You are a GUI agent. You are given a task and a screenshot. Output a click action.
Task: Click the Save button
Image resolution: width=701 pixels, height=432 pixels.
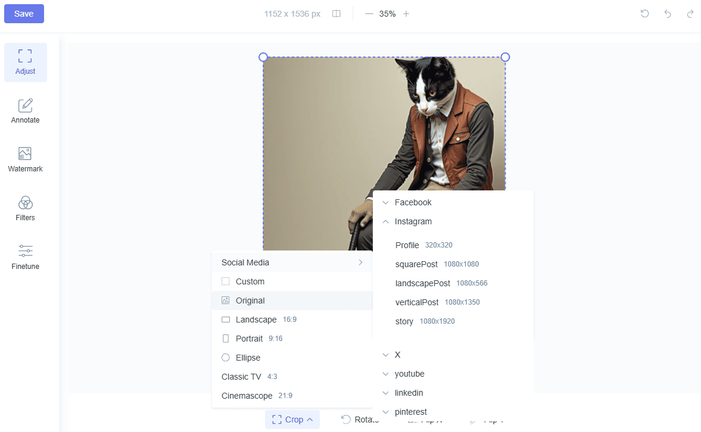(24, 14)
